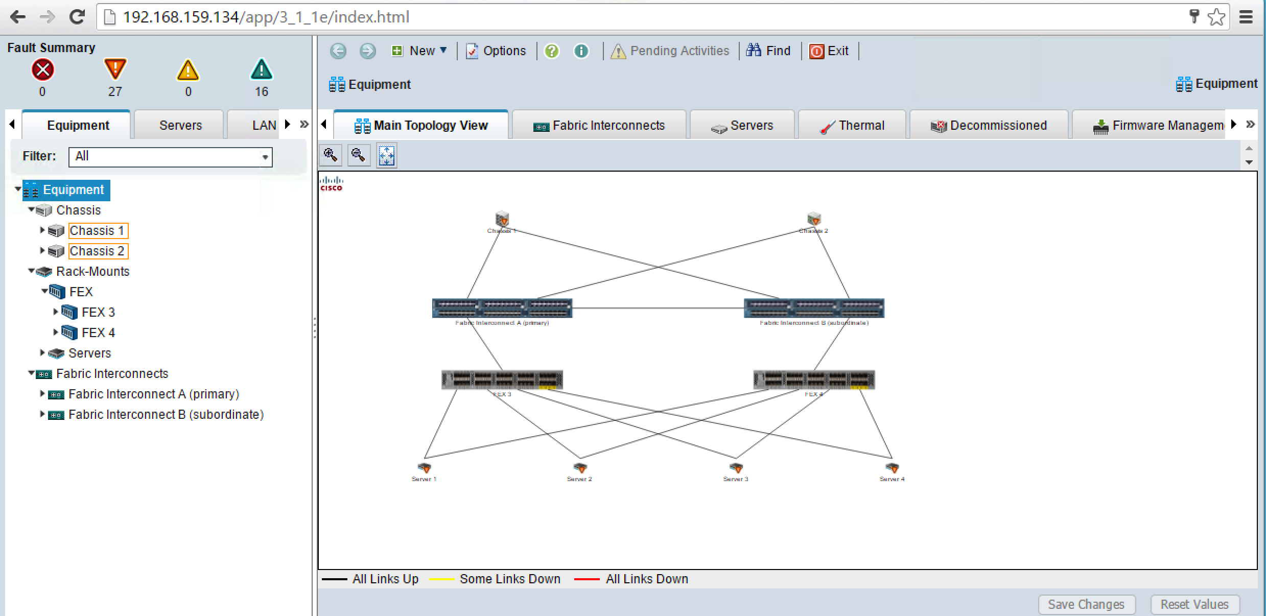Expand Chassis 2 tree node

click(x=42, y=251)
